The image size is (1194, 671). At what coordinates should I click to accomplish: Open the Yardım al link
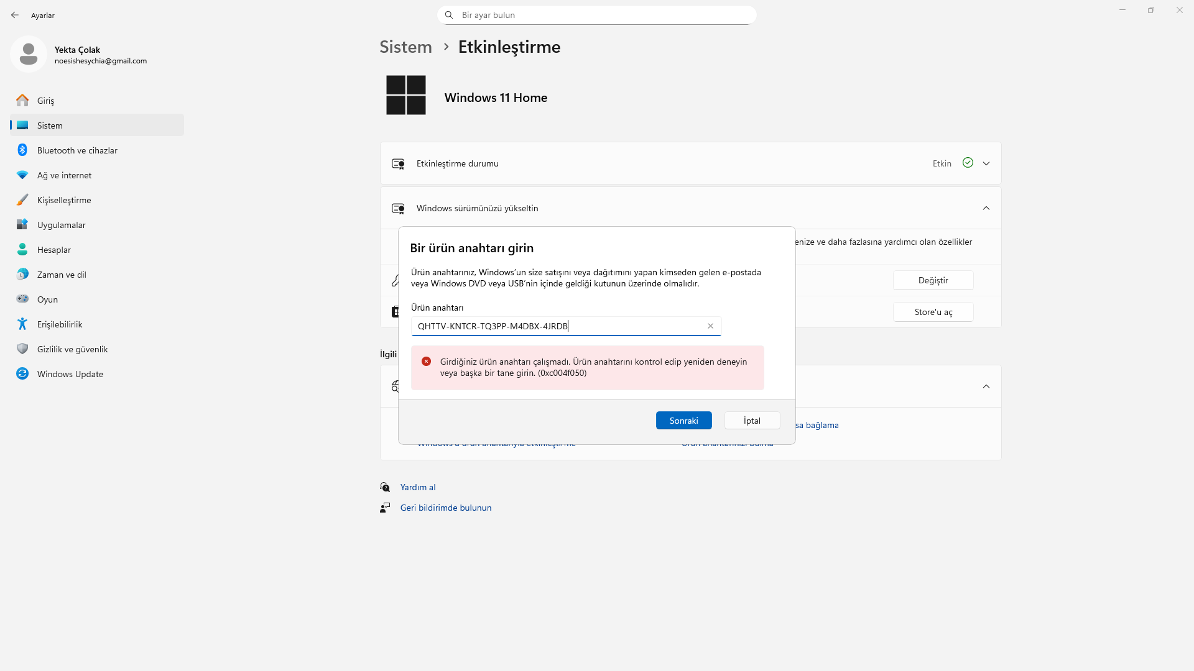pyautogui.click(x=418, y=487)
